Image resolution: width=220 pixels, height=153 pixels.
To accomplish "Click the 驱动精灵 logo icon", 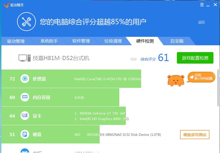I will tap(6, 5).
